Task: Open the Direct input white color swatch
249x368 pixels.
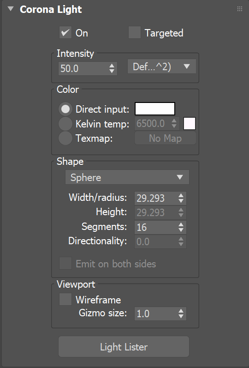Action: coord(155,109)
